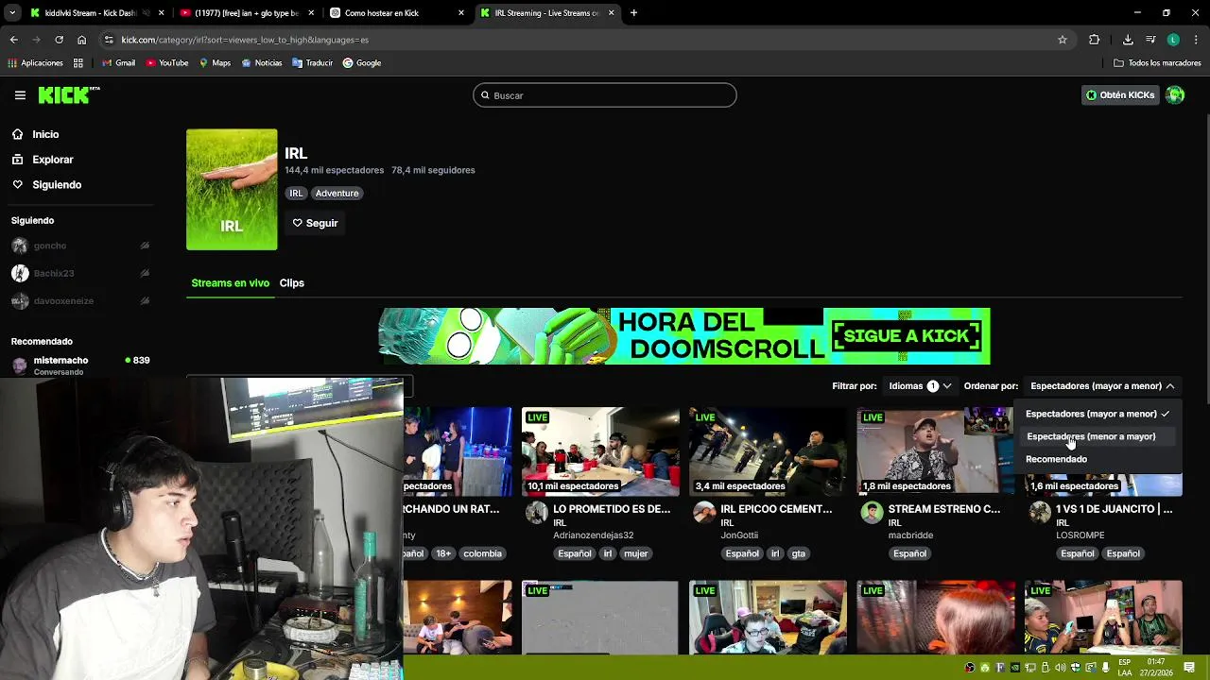Close the Como hostear en Kick tab
The image size is (1210, 680).
(461, 13)
